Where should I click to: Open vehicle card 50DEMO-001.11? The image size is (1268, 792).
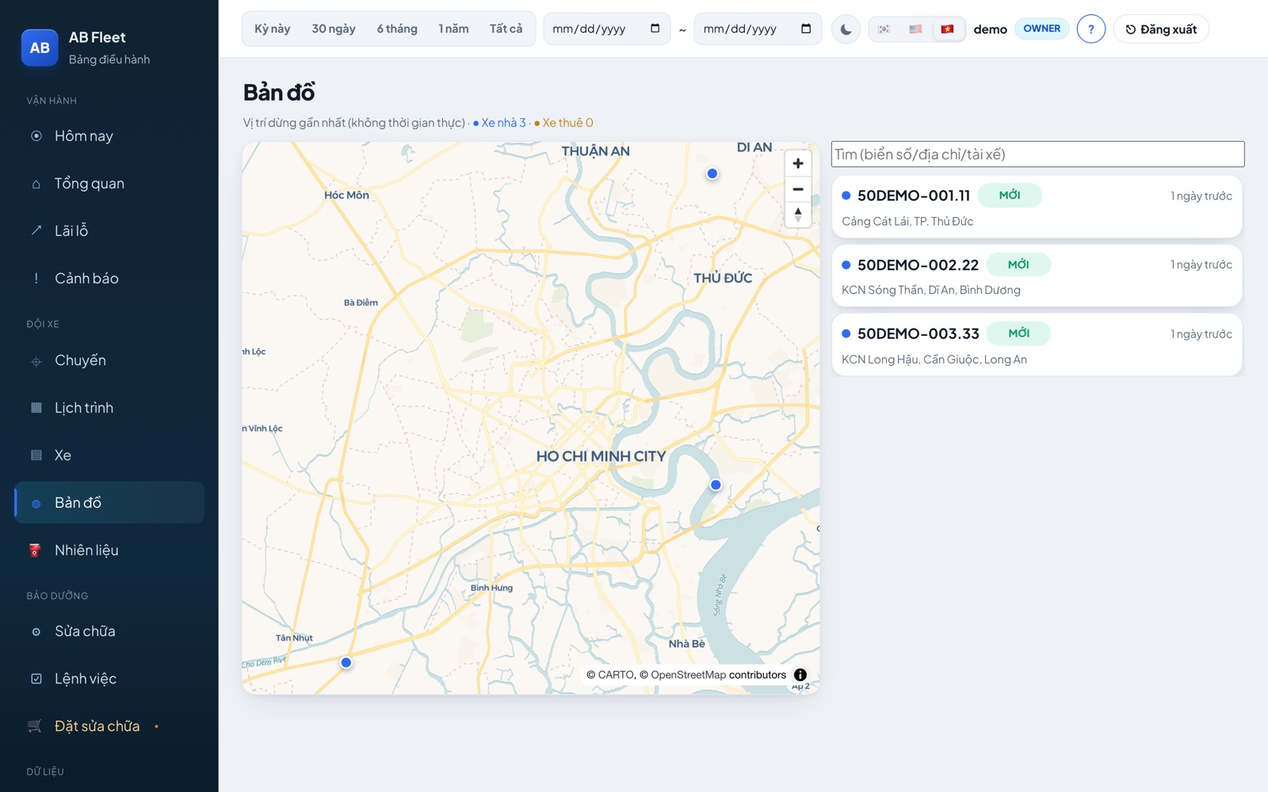(1037, 207)
